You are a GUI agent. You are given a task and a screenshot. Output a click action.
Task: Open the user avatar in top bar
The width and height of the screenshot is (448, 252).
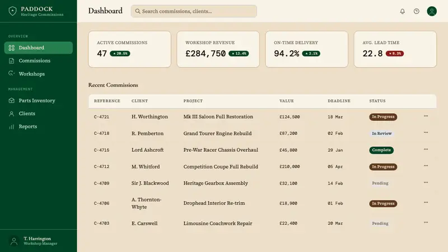pos(432,11)
